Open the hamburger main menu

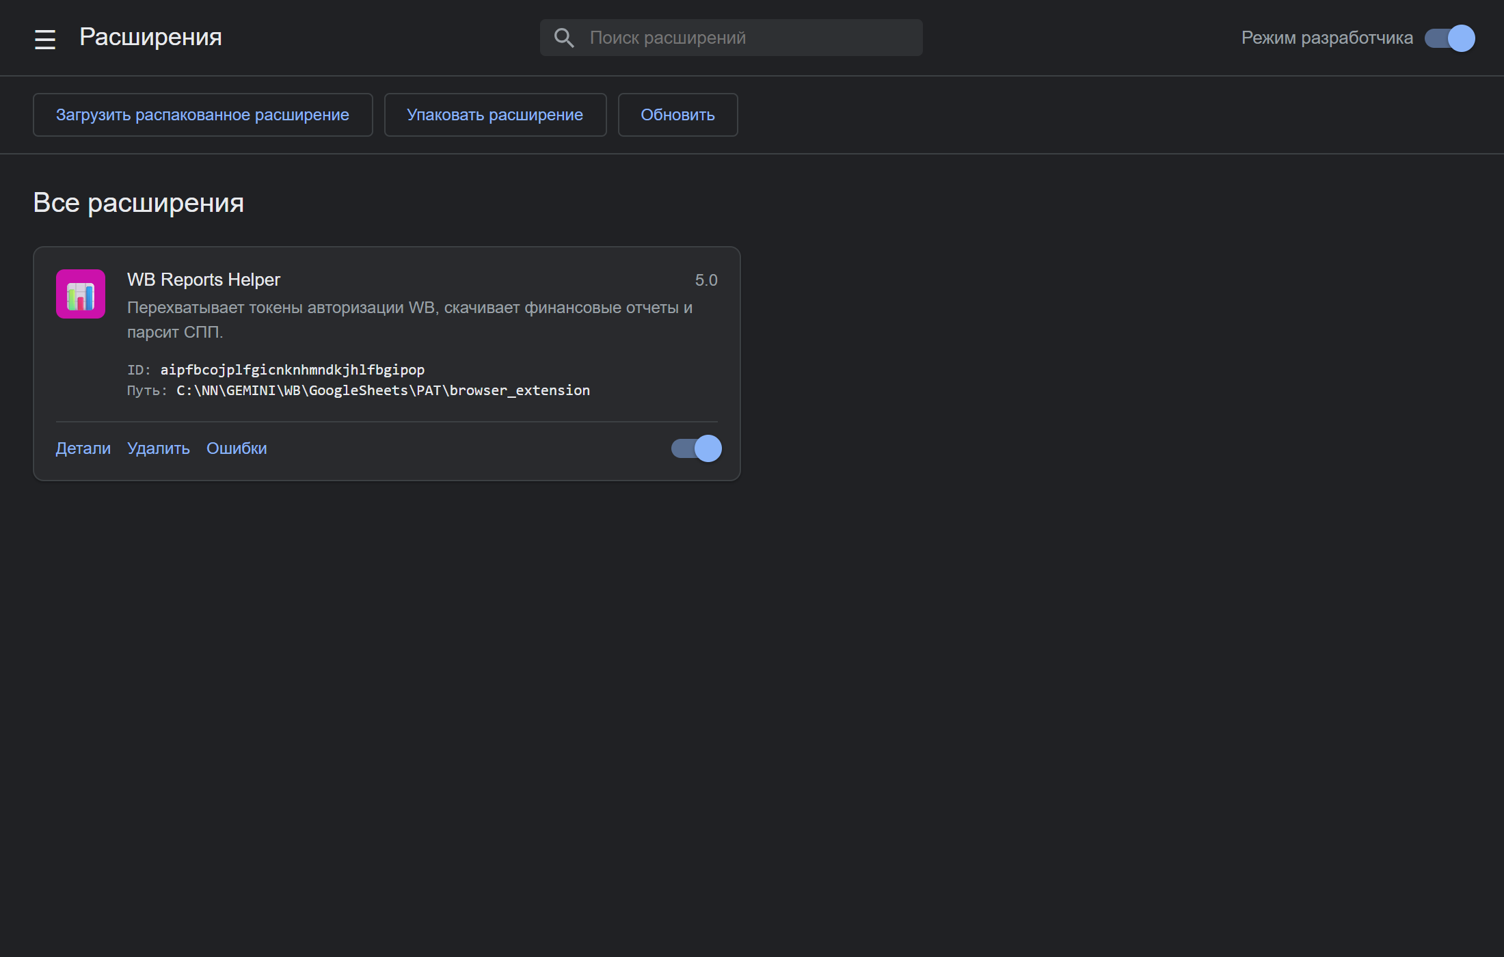pos(45,39)
